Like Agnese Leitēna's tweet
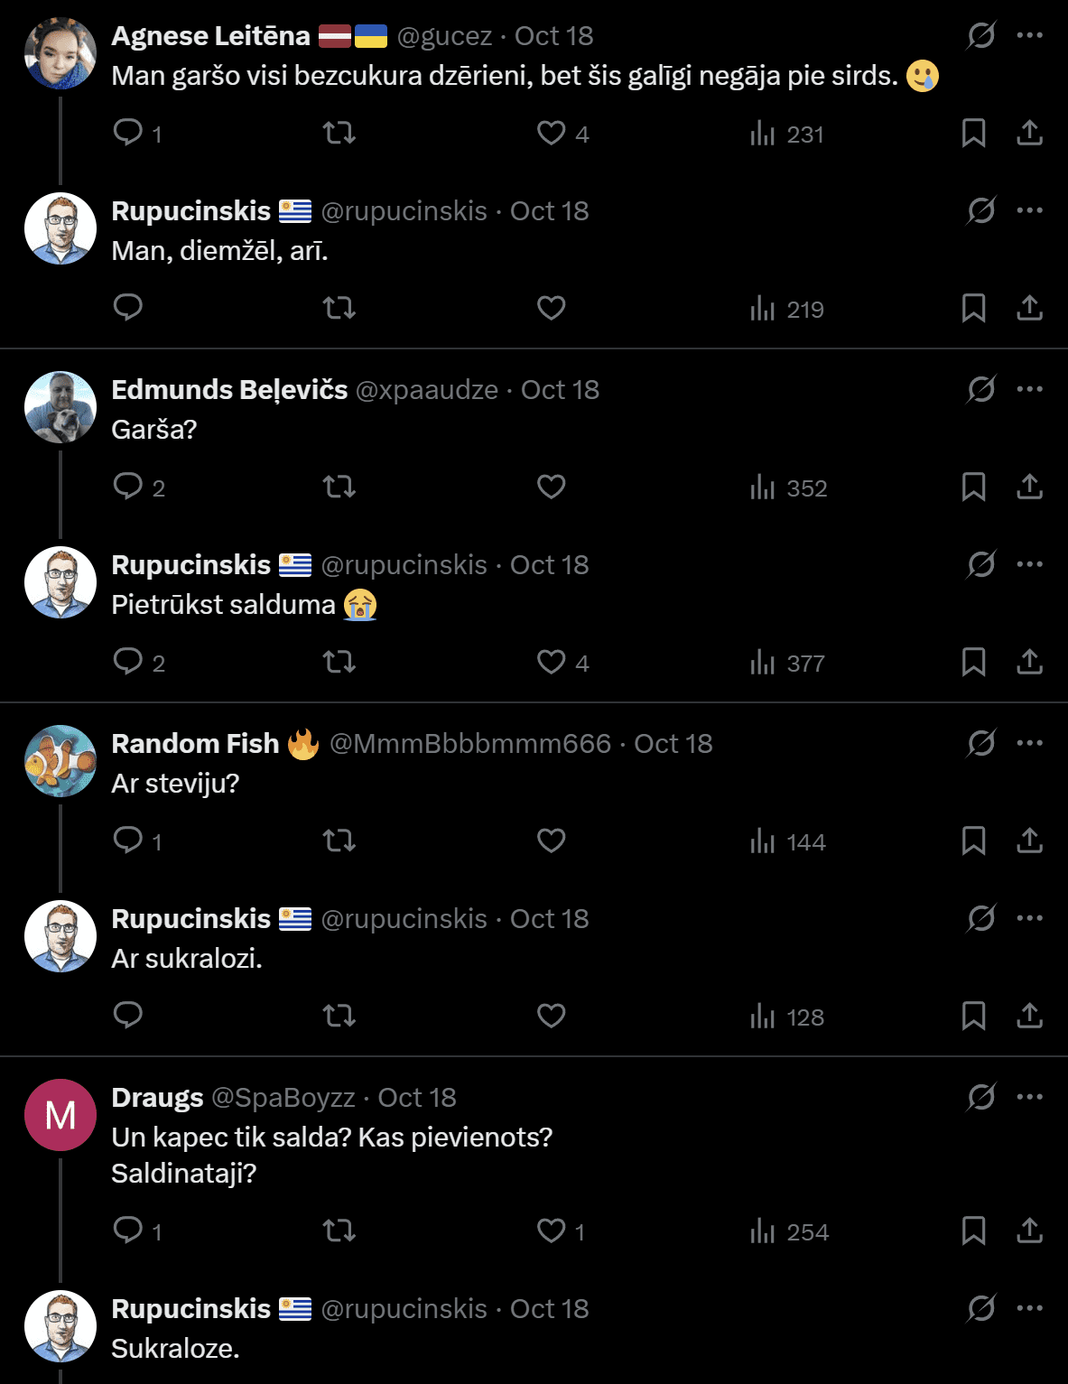The width and height of the screenshot is (1068, 1384). tap(551, 134)
